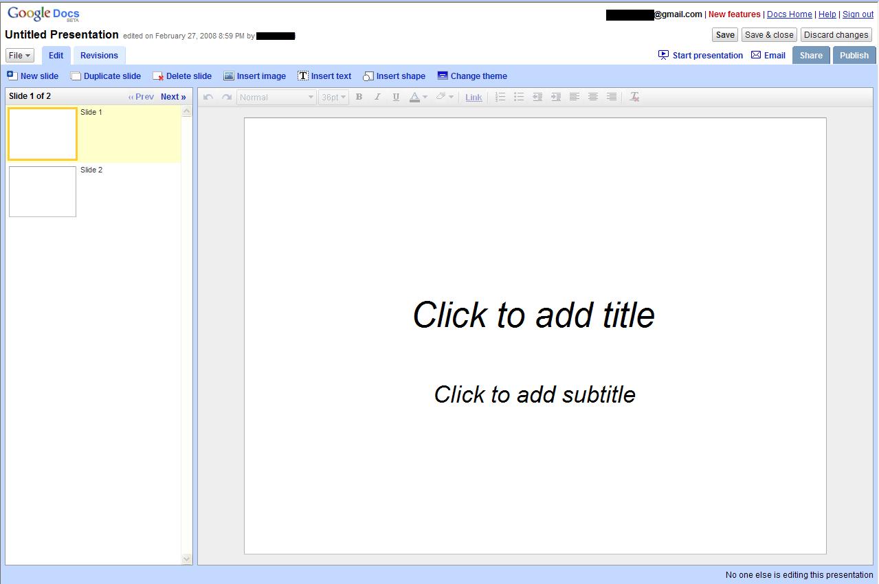
Task: Click the Untitled Presentation title
Action: tap(62, 34)
